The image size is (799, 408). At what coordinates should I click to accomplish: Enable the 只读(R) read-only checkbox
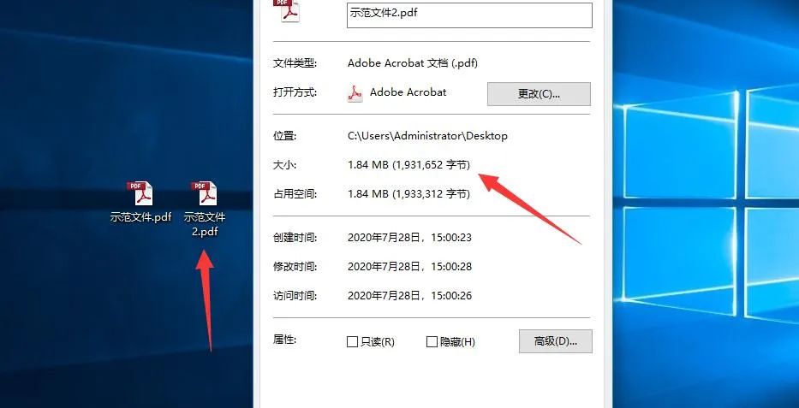tap(352, 342)
